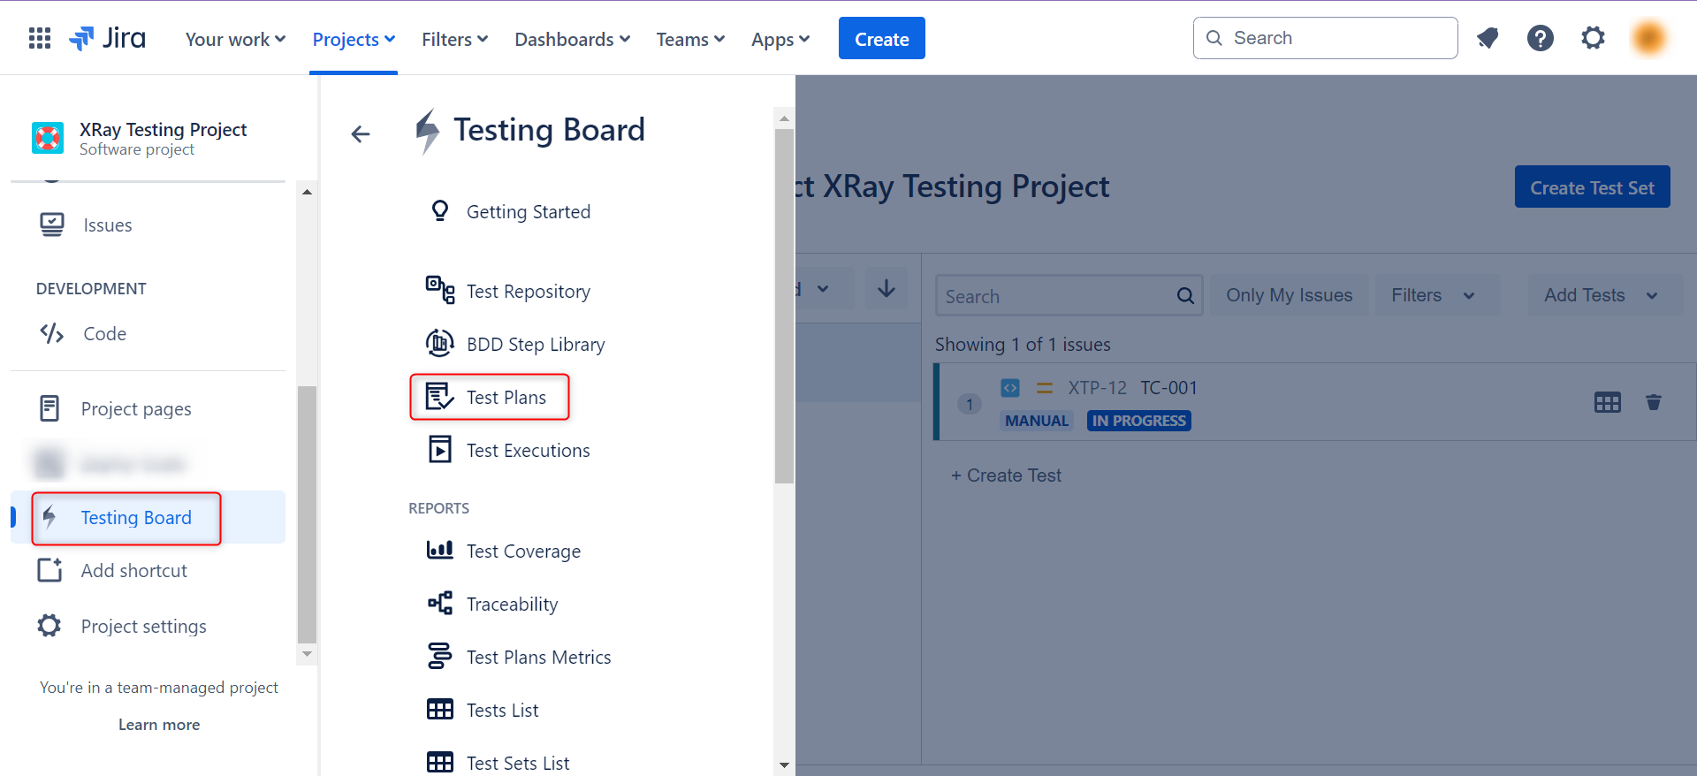Delete test XTP-12 with trash icon

tap(1653, 403)
